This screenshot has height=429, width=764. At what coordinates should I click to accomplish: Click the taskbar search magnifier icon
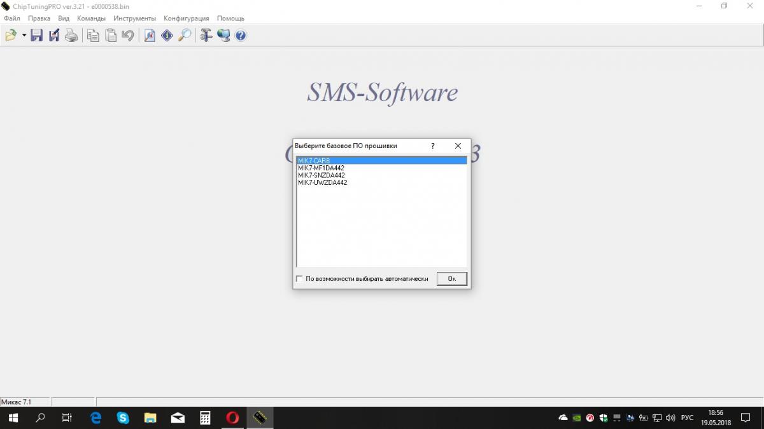click(40, 418)
